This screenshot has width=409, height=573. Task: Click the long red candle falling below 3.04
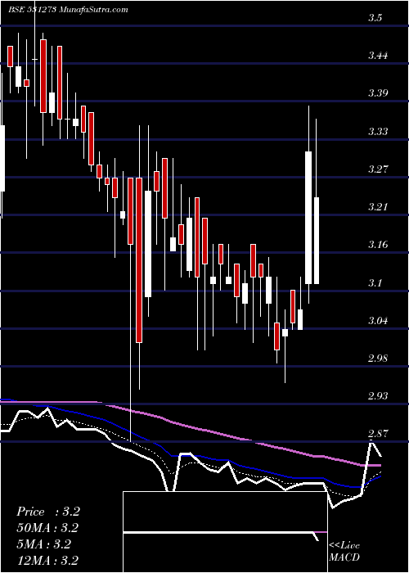(x=139, y=259)
